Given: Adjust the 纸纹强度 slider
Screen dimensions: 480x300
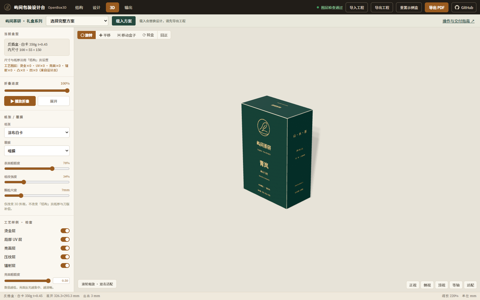Looking at the screenshot, I should click(x=37, y=182).
